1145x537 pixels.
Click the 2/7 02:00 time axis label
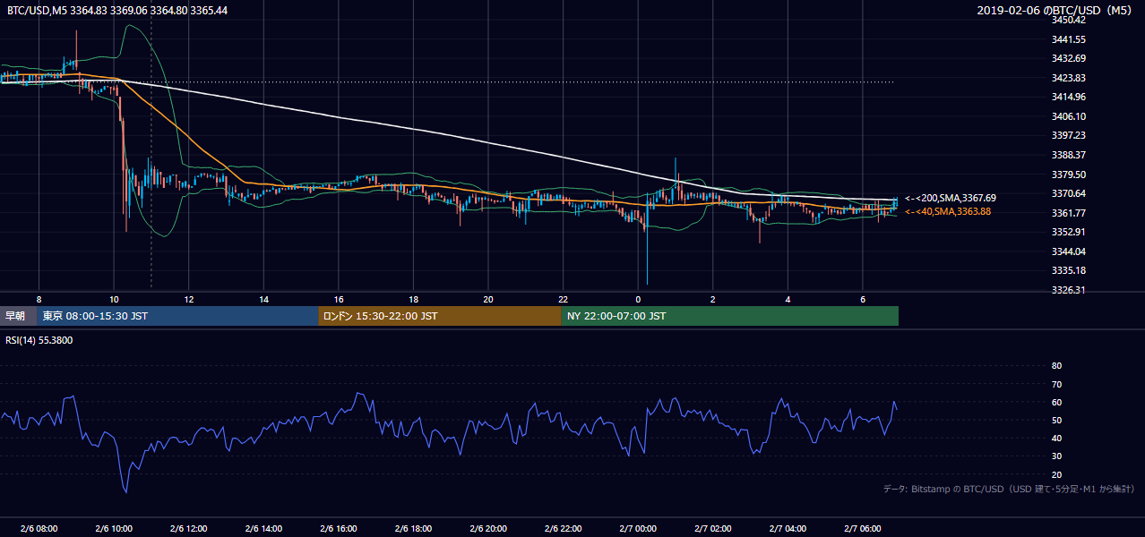click(x=713, y=529)
